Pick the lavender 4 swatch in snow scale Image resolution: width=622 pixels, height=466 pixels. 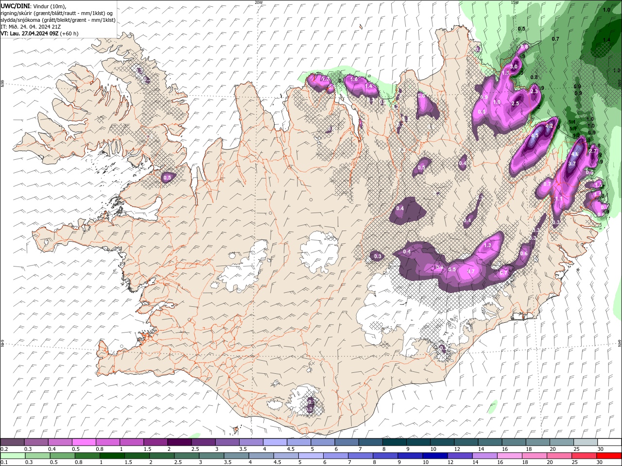(x=275, y=442)
